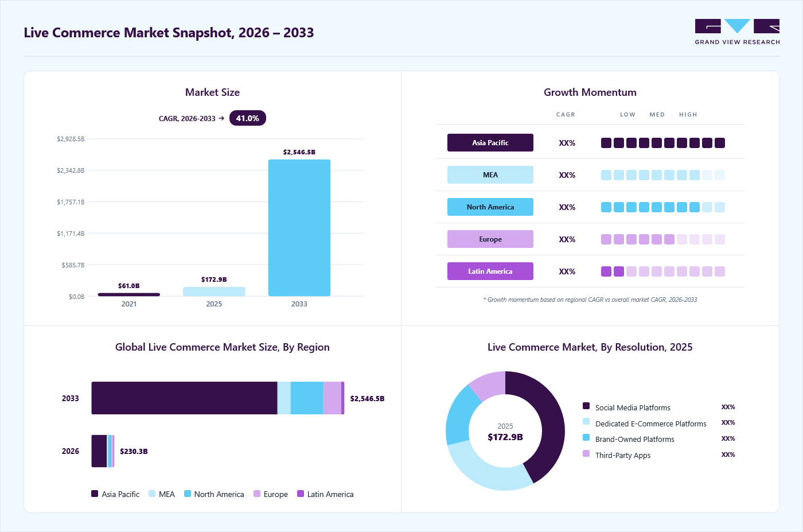Click the blue Brand-Owned Platforms donut slice
This screenshot has height=532, width=803.
click(x=461, y=414)
